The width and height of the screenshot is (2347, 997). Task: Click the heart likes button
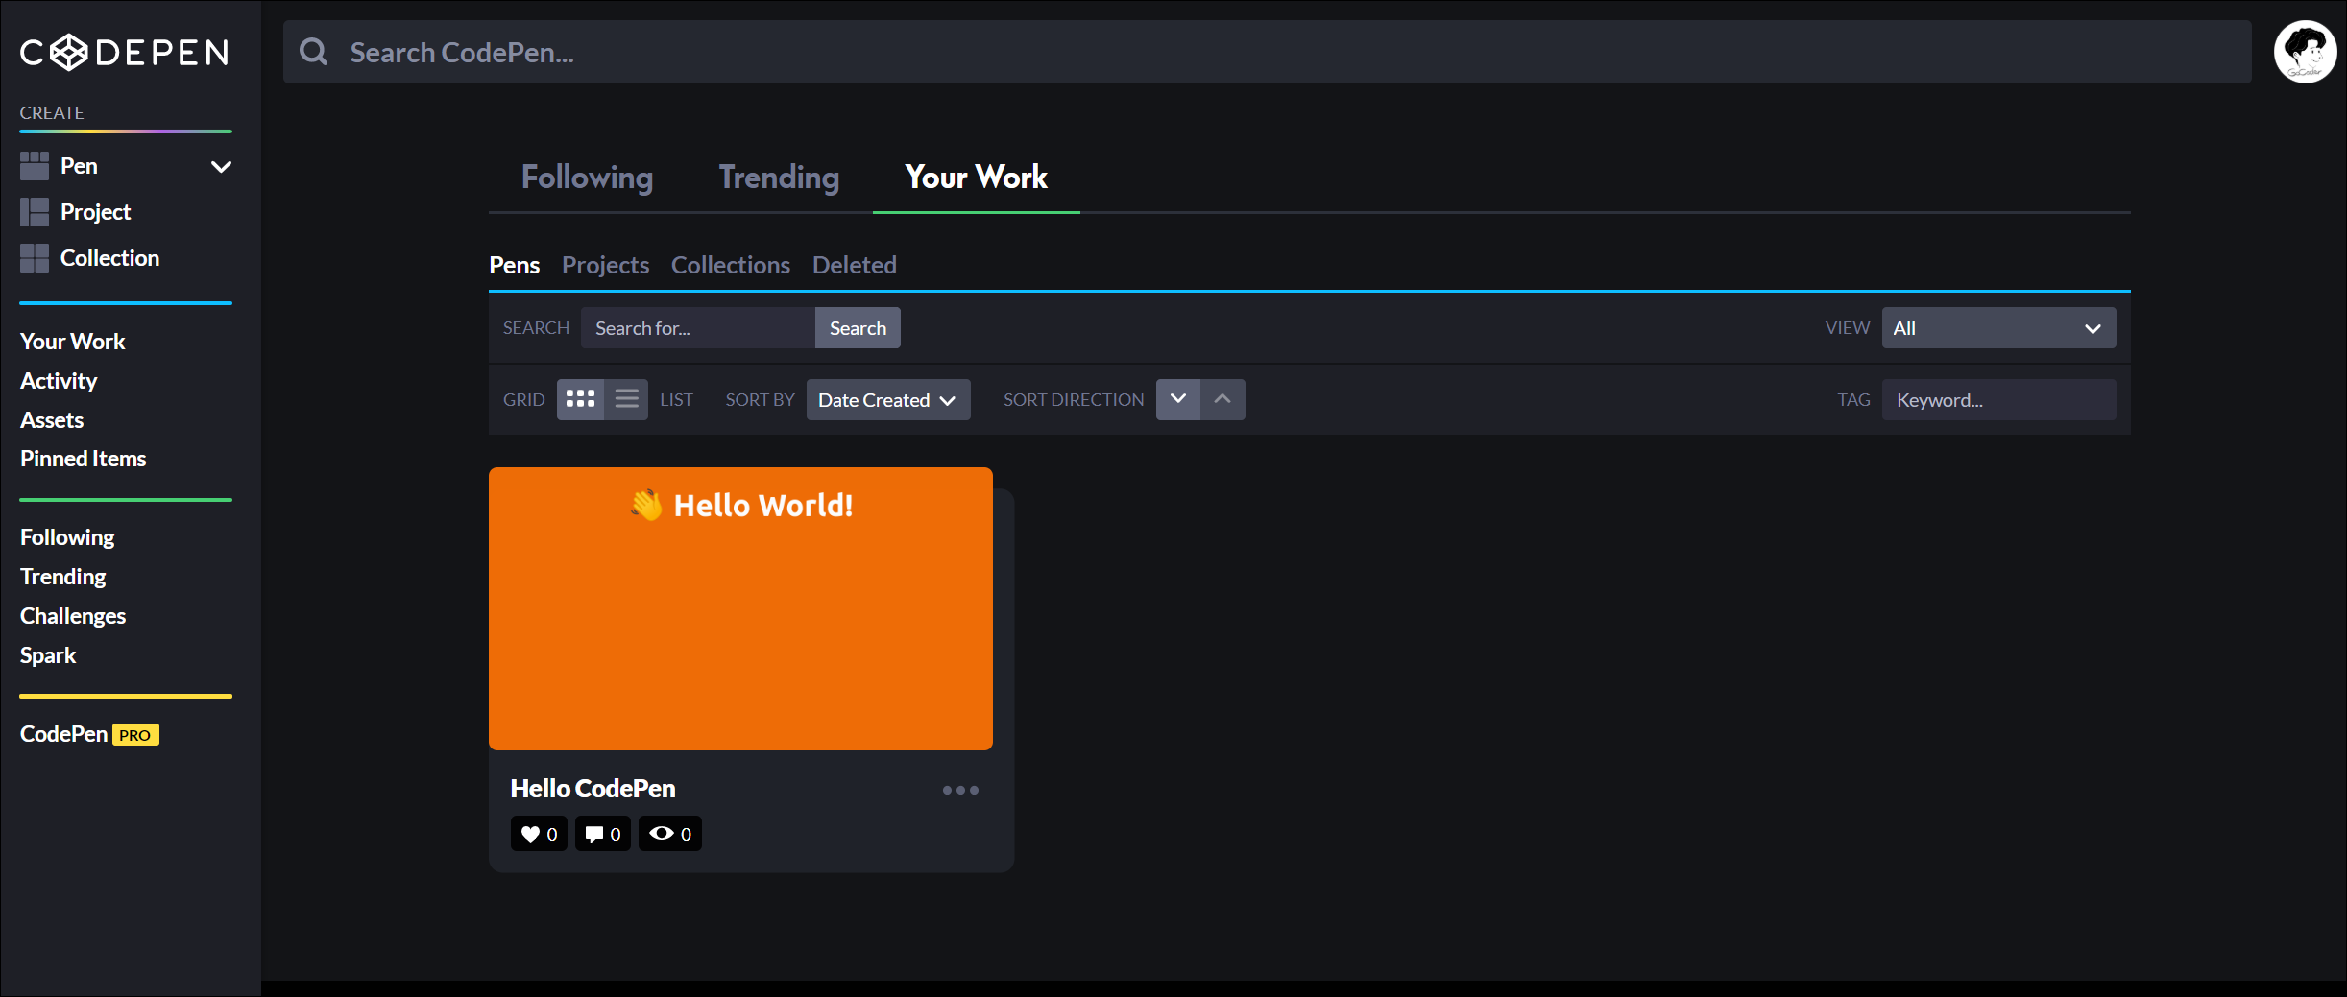(x=539, y=834)
